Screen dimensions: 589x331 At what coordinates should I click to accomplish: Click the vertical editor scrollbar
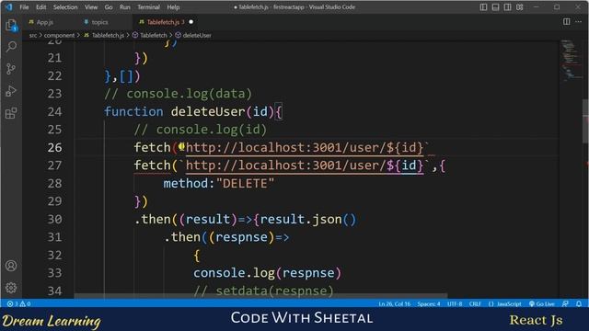585,120
